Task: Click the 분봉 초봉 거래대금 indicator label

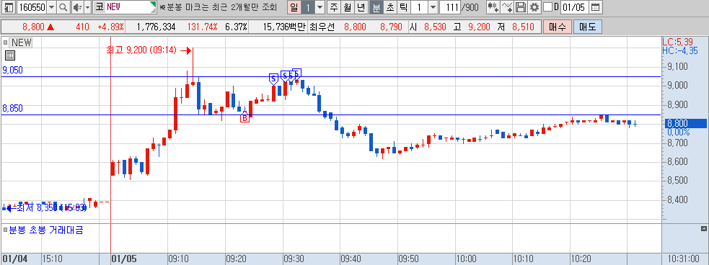Action: tap(45, 230)
